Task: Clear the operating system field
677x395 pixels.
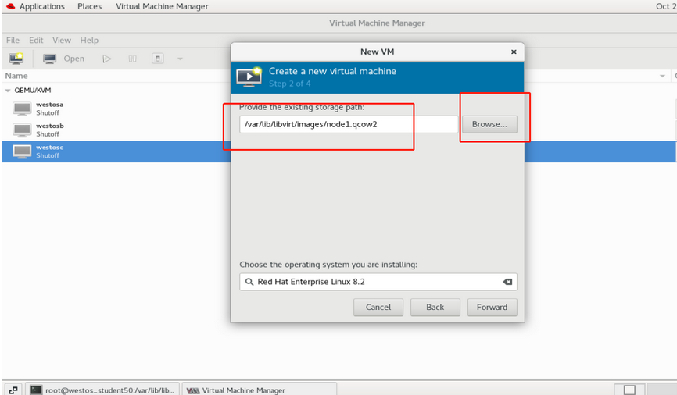Action: coord(507,282)
